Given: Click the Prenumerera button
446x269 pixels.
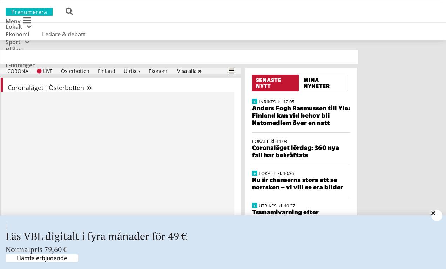Looking at the screenshot, I should pyautogui.click(x=29, y=12).
